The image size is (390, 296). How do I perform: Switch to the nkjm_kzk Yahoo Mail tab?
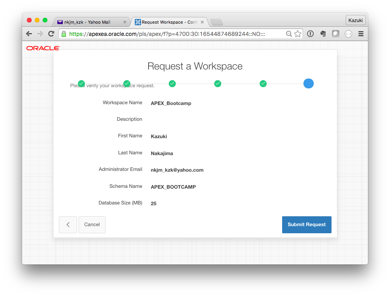point(90,22)
